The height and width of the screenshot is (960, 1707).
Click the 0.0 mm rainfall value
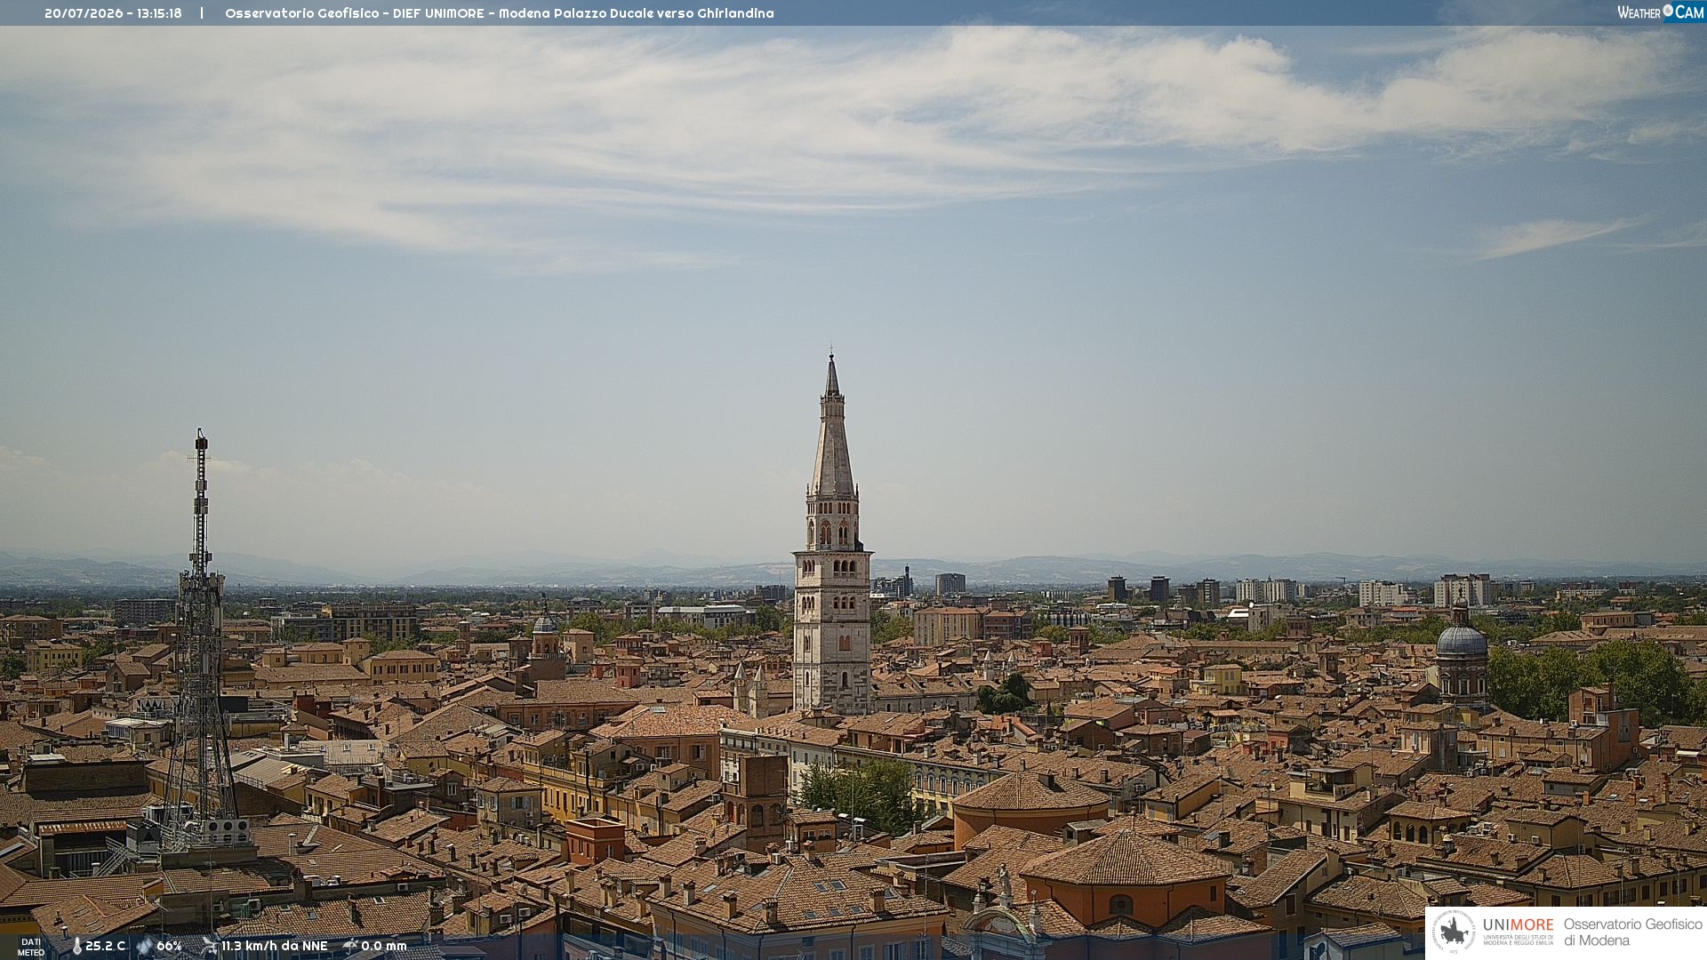(383, 947)
